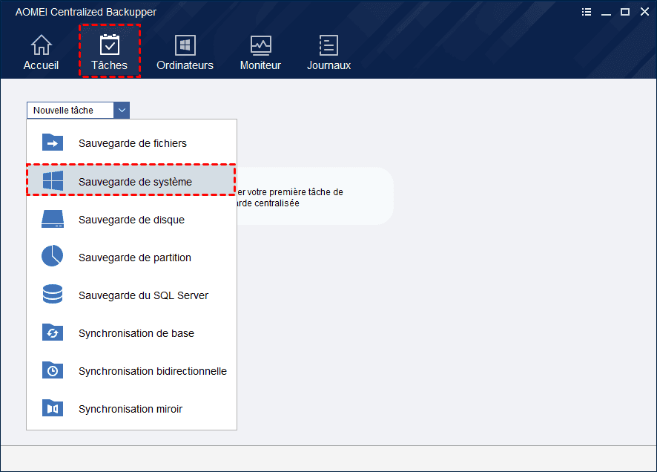Screen dimensions: 657x472
Task: Switch to the Tâches tab label
Action: point(109,65)
